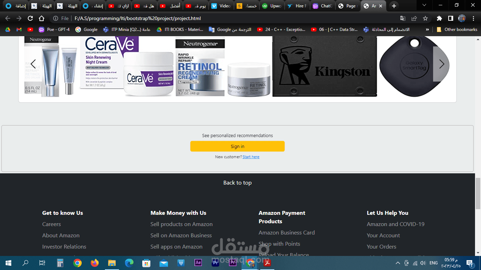Image resolution: width=481 pixels, height=270 pixels.
Task: Open File Explorer from the taskbar
Action: coord(112,263)
